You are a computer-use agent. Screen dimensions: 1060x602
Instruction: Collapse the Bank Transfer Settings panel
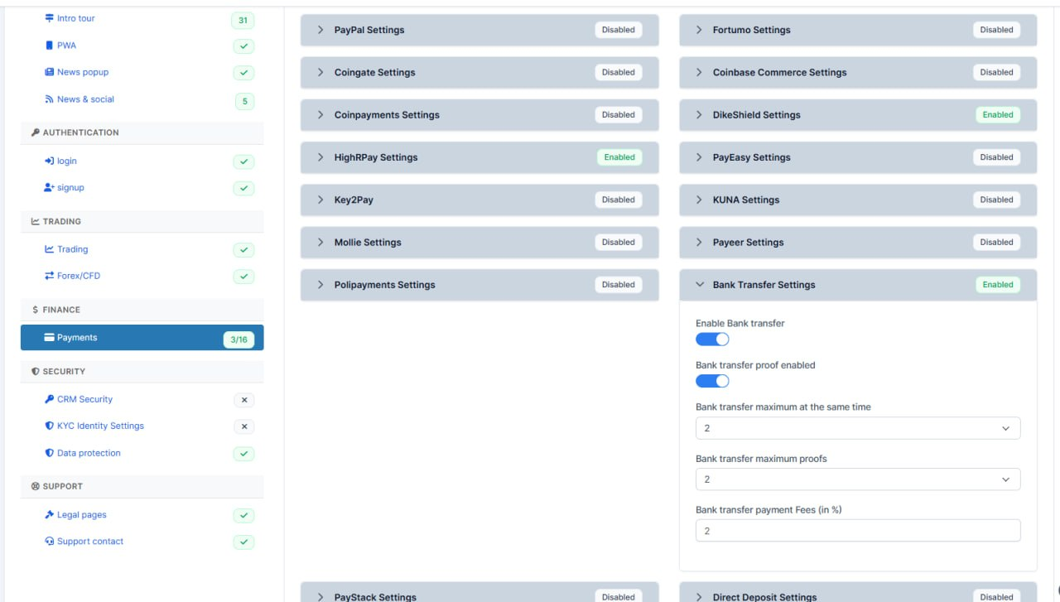[x=858, y=285]
